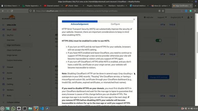
Task: Click the address bar URL field
Action: (x=97, y=11)
